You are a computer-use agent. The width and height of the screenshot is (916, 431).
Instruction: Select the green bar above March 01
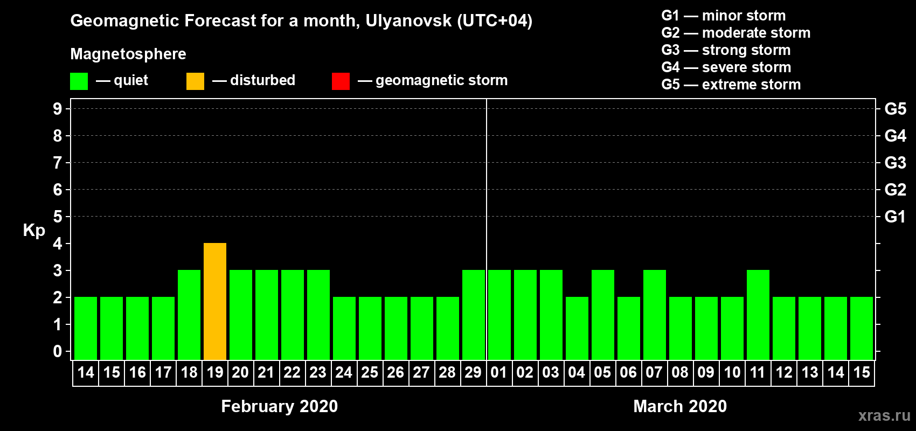pyautogui.click(x=499, y=315)
